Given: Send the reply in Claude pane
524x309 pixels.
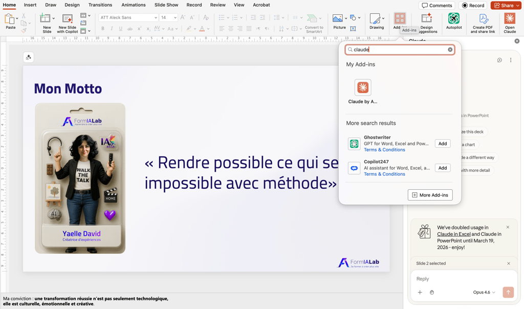Looking at the screenshot, I should (x=508, y=292).
